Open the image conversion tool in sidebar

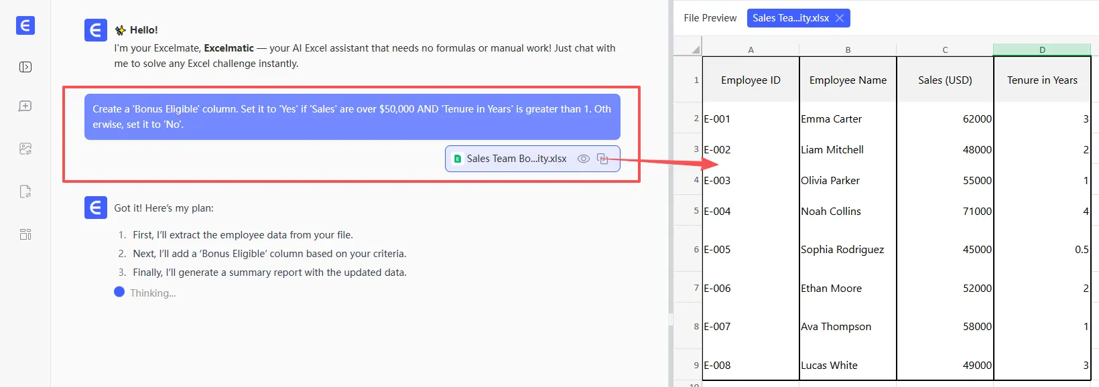pos(25,149)
